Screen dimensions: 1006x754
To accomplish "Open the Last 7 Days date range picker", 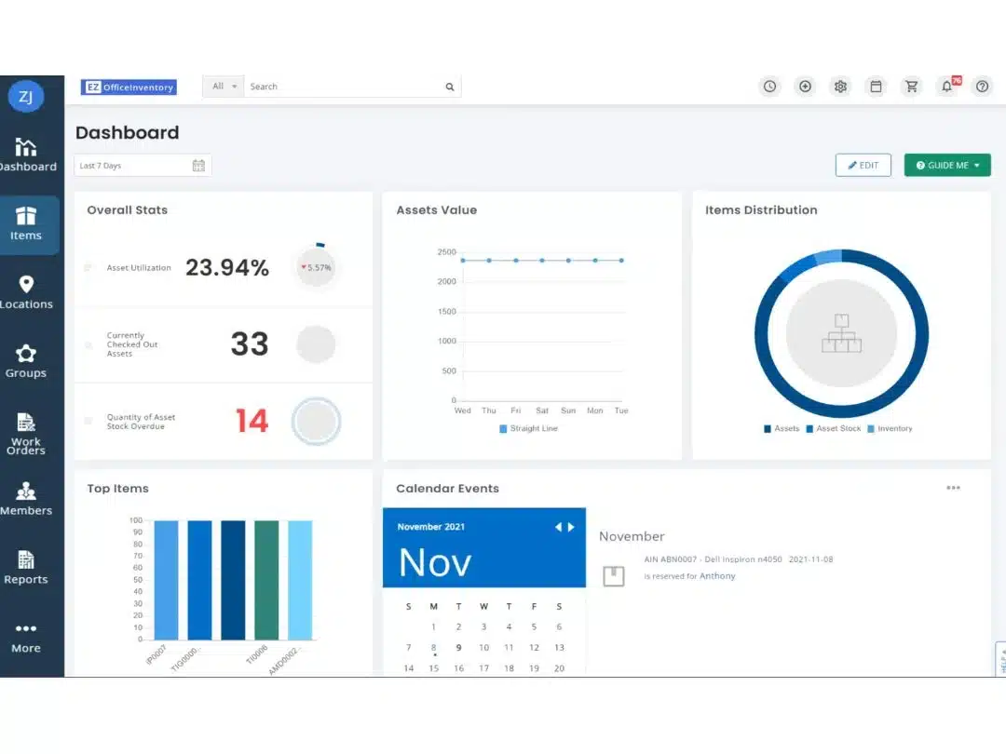I will coord(143,166).
